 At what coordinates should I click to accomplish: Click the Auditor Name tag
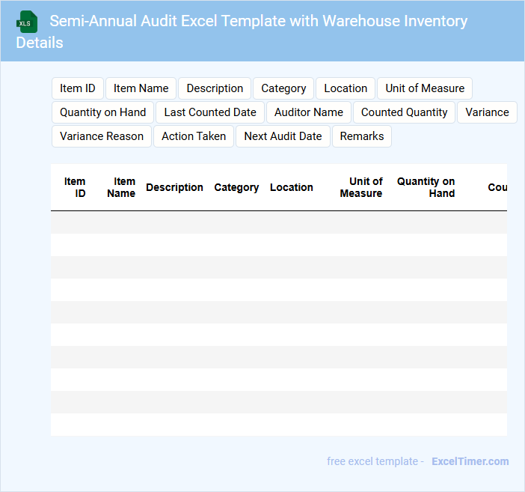pyautogui.click(x=309, y=112)
